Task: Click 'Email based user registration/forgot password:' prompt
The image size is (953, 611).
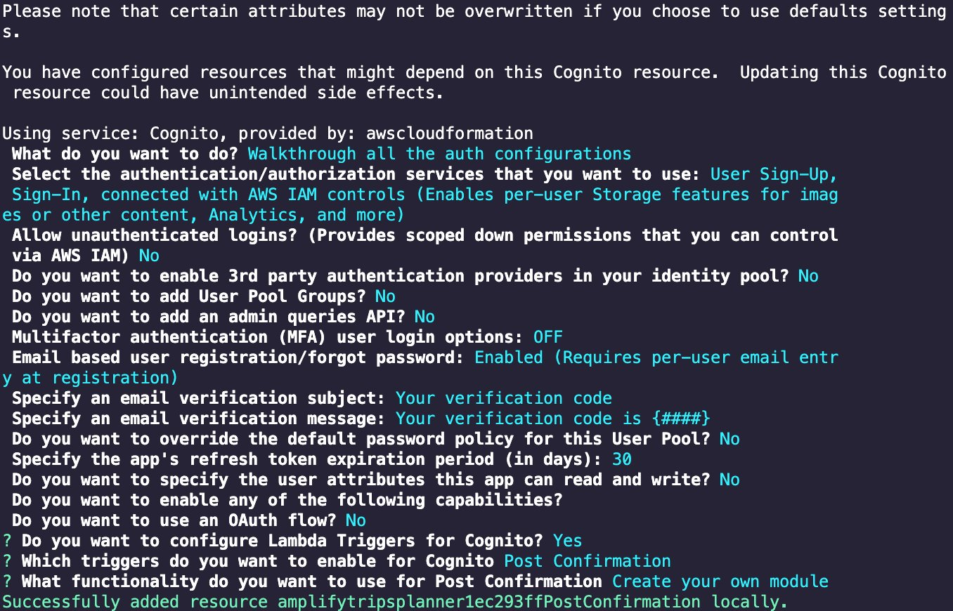Action: point(238,357)
